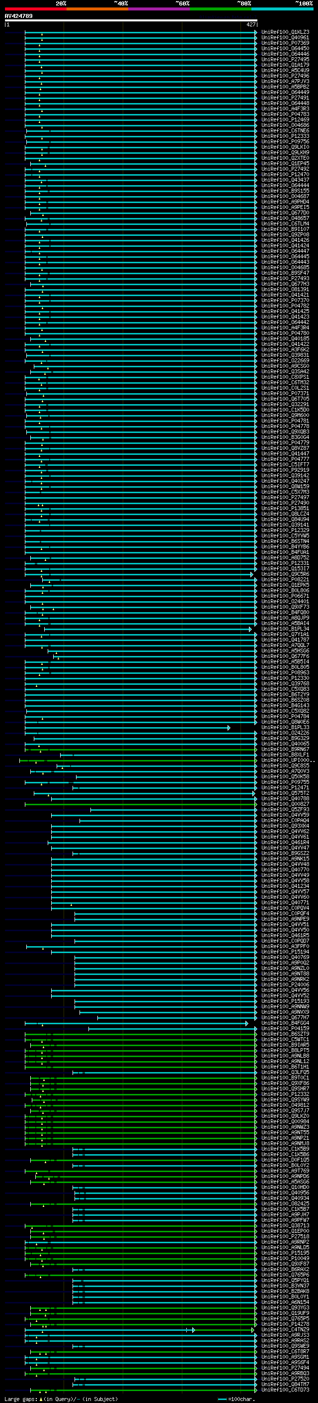Open the UniRef100_A5C4U9 hit

(x=285, y=70)
